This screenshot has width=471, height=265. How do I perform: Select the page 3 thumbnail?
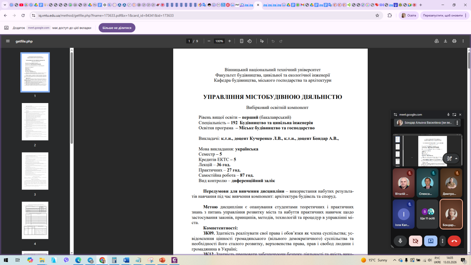[x=35, y=171]
